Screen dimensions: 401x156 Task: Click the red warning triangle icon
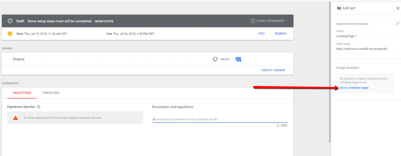click(16, 118)
